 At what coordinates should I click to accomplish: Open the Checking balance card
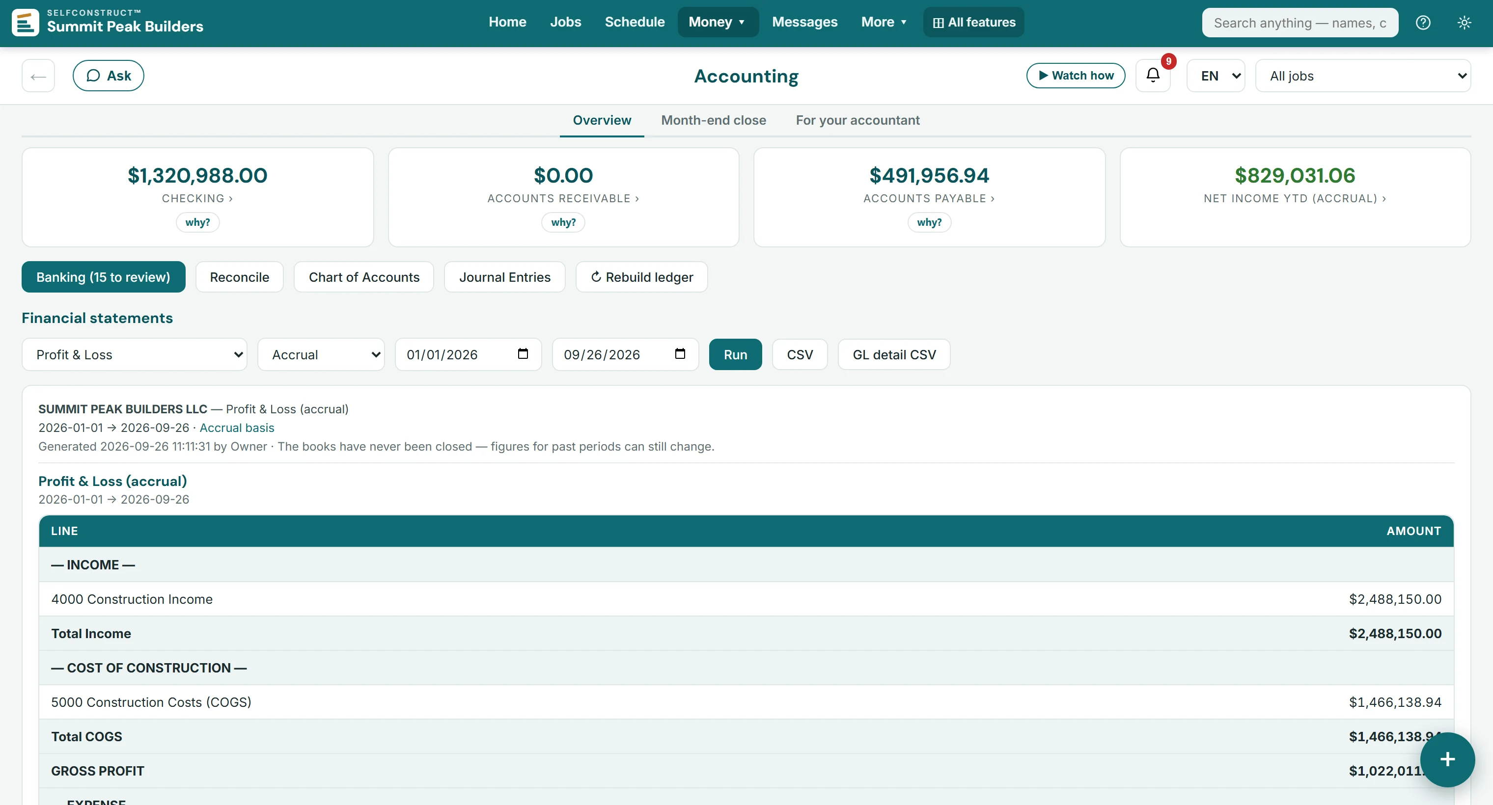pyautogui.click(x=197, y=197)
